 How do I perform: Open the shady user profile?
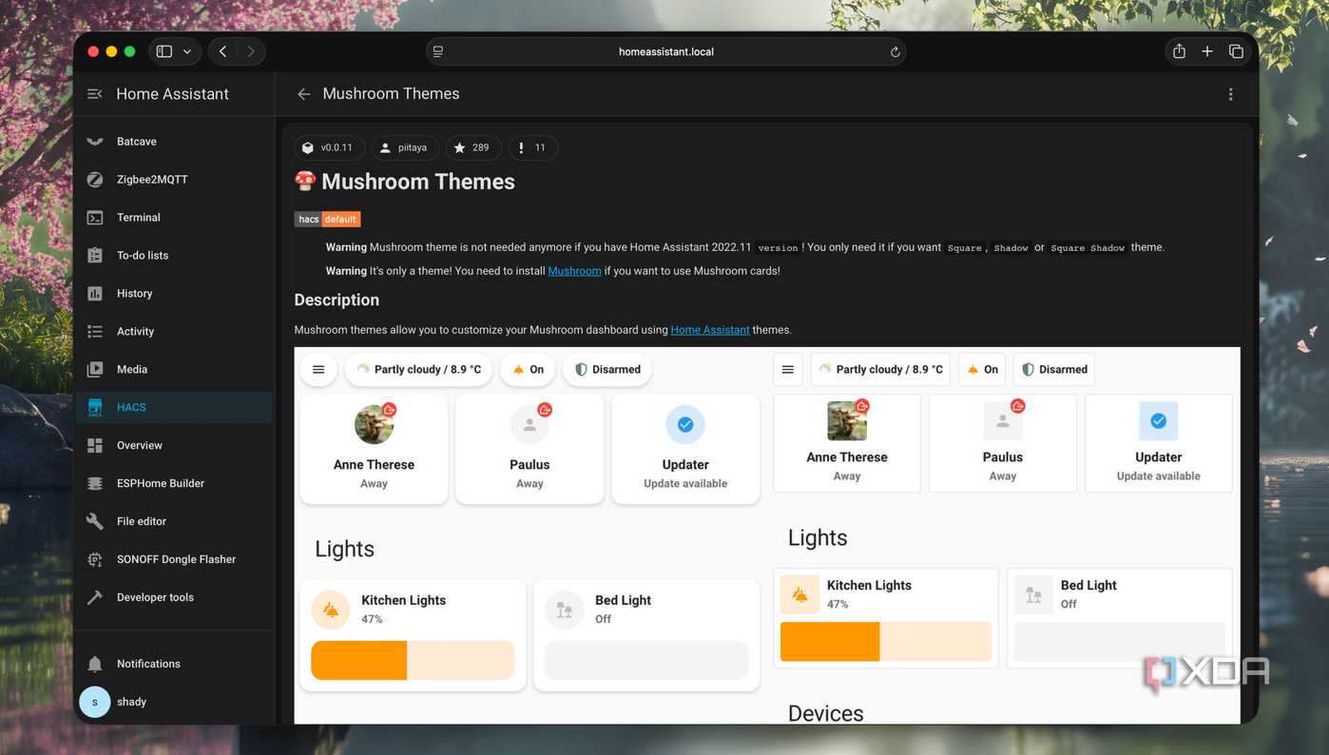pyautogui.click(x=174, y=702)
